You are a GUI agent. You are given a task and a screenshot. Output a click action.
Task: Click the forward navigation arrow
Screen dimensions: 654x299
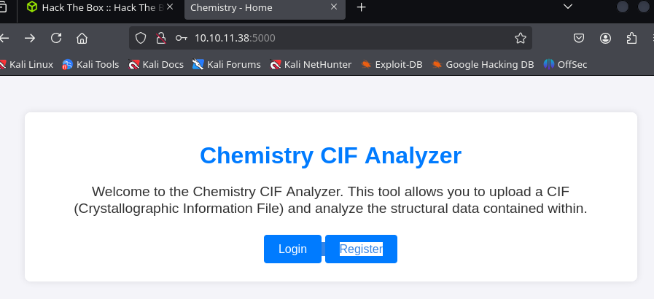30,39
